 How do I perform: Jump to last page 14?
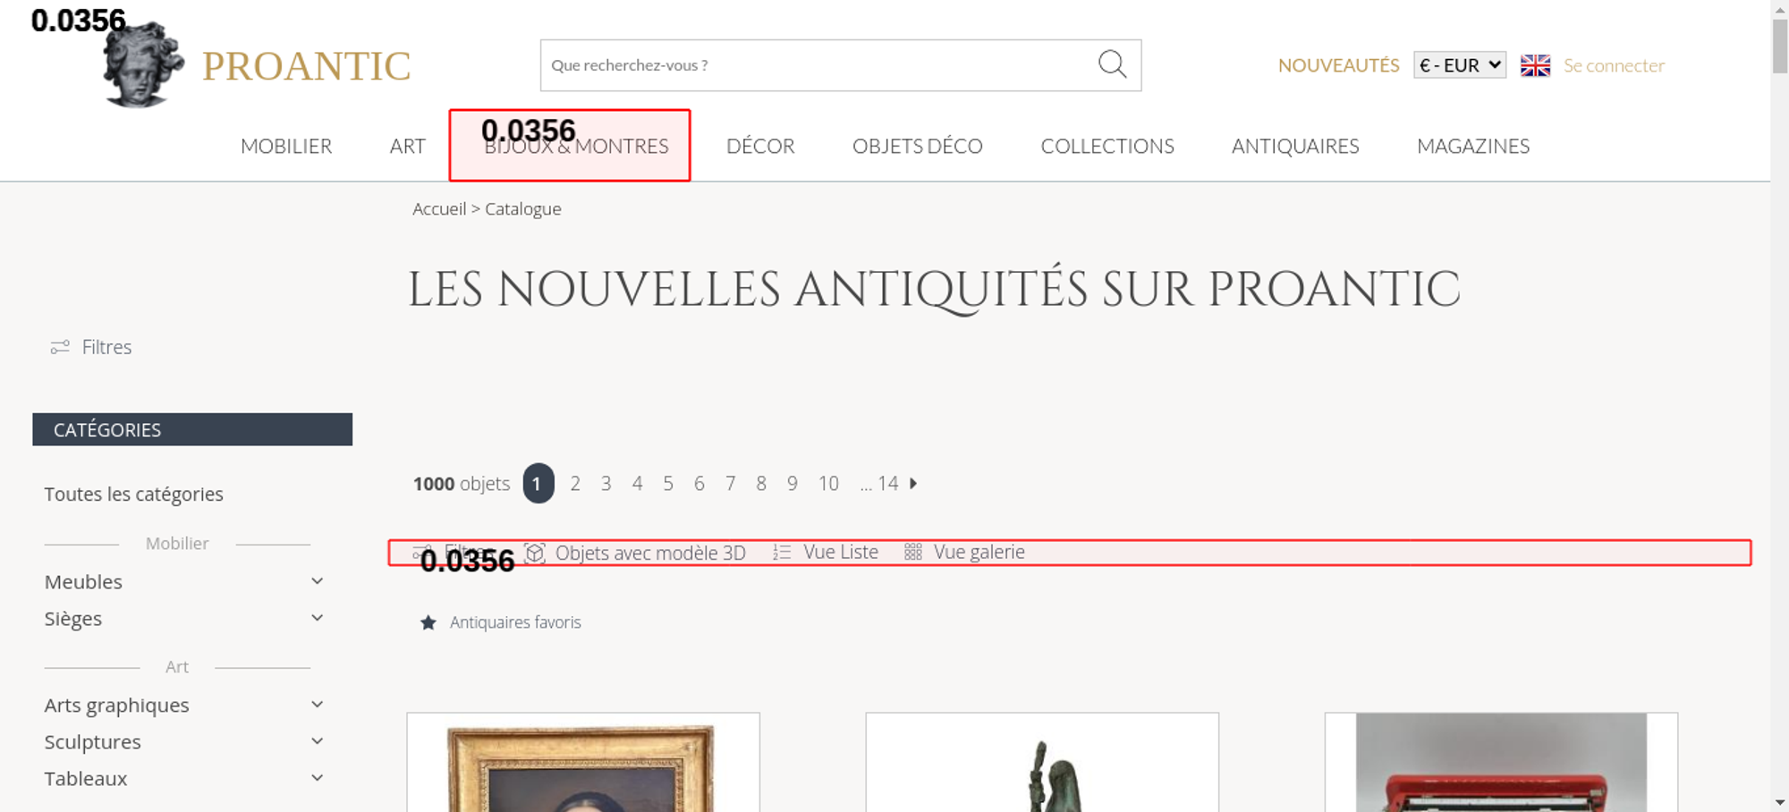pos(887,484)
